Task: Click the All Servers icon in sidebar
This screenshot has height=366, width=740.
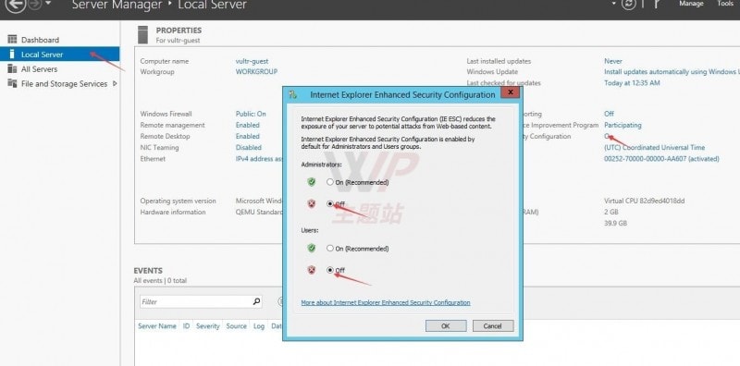Action: click(12, 69)
